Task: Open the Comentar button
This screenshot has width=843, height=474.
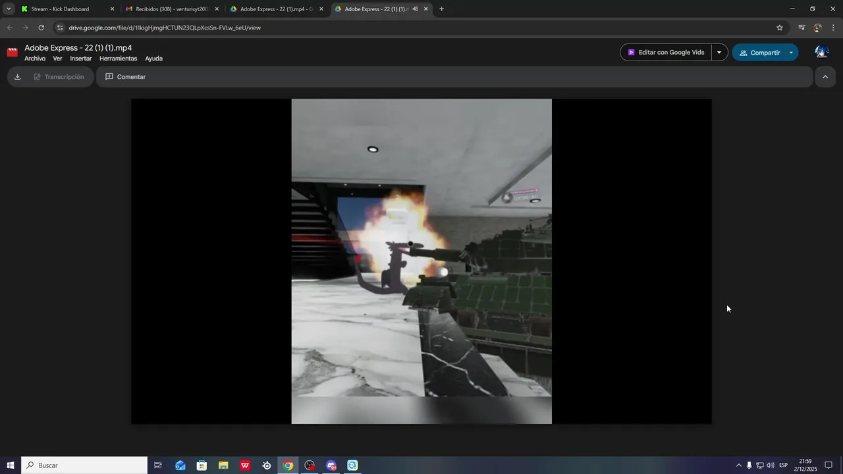Action: click(126, 77)
